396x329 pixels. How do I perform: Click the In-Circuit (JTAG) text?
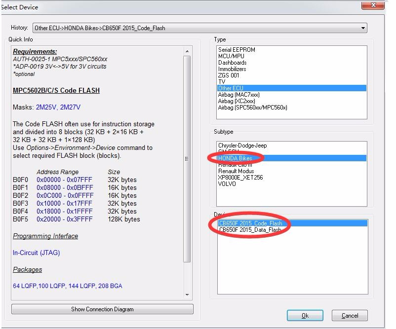37,253
